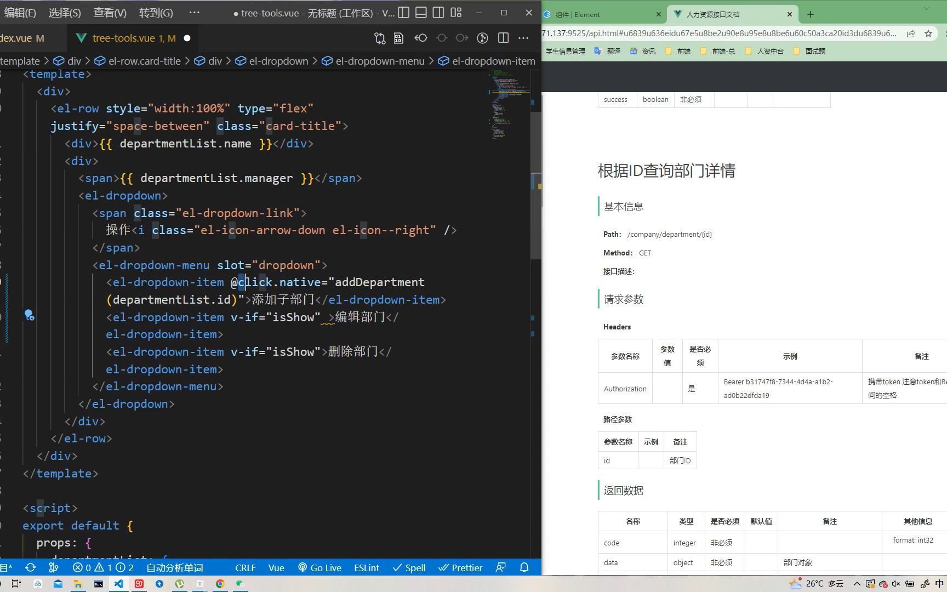This screenshot has width=947, height=592.
Task: Open the 查看(V) menu
Action: pos(110,13)
